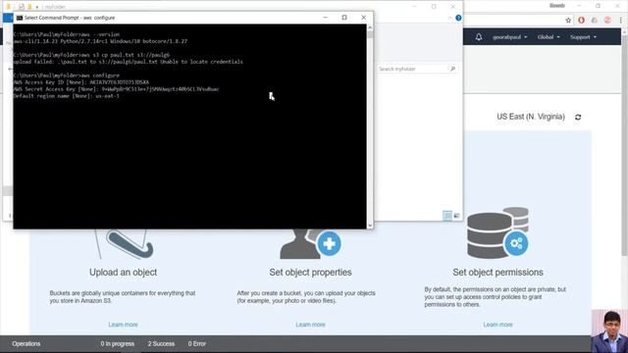Open the Support dropdown menu
This screenshot has width=628, height=353.
click(x=583, y=37)
